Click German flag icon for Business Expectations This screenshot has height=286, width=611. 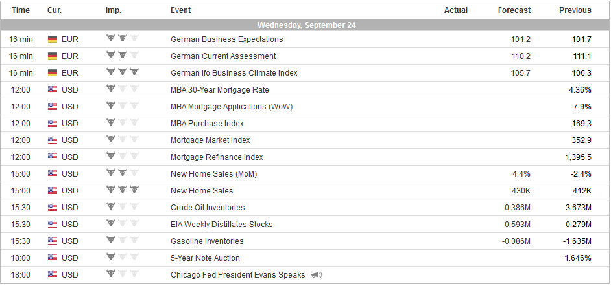53,39
